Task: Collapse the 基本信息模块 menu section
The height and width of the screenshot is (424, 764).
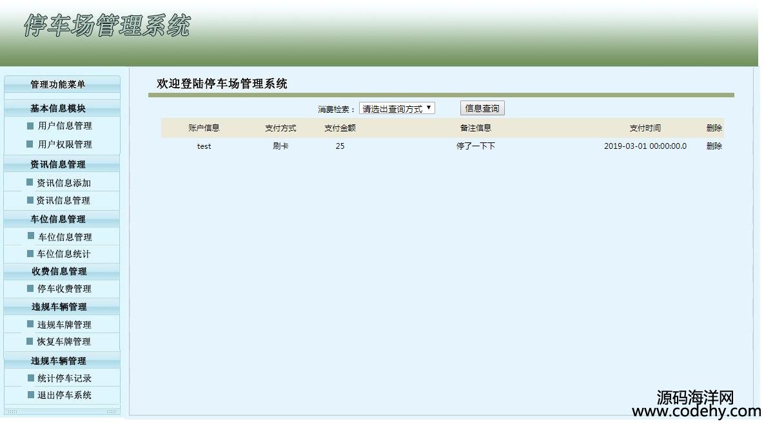Action: [58, 109]
